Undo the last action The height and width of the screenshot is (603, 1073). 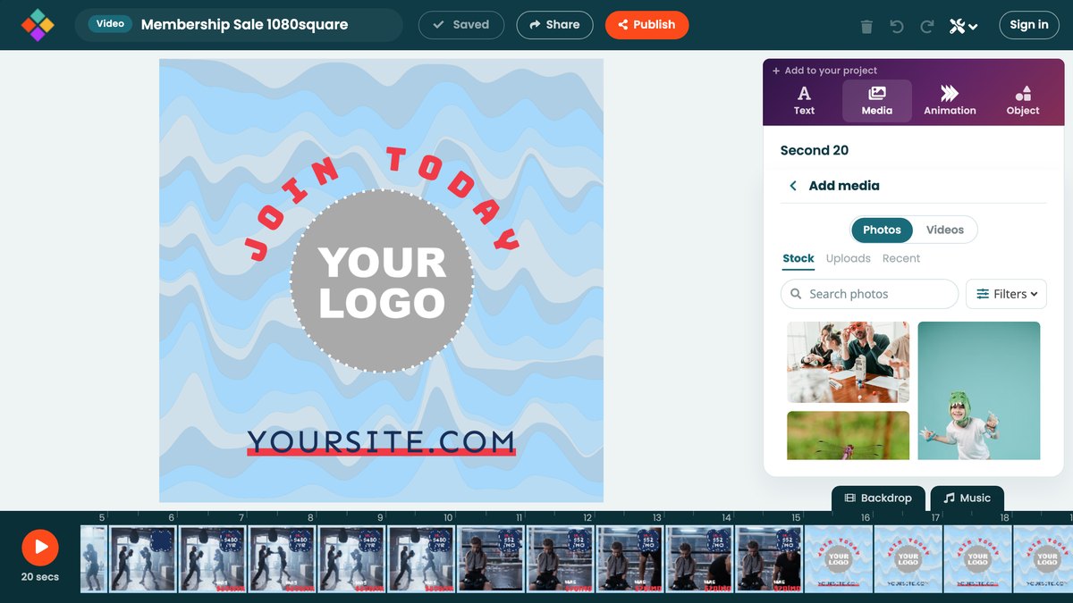[897, 26]
